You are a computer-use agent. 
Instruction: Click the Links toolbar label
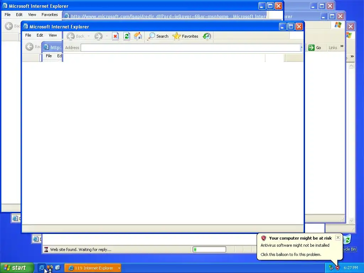[333, 48]
